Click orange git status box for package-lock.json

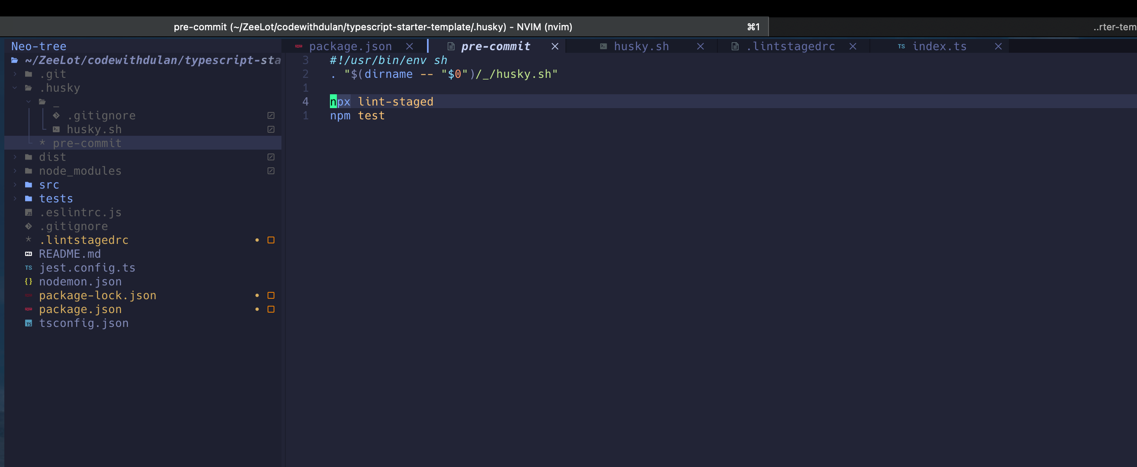tap(271, 295)
